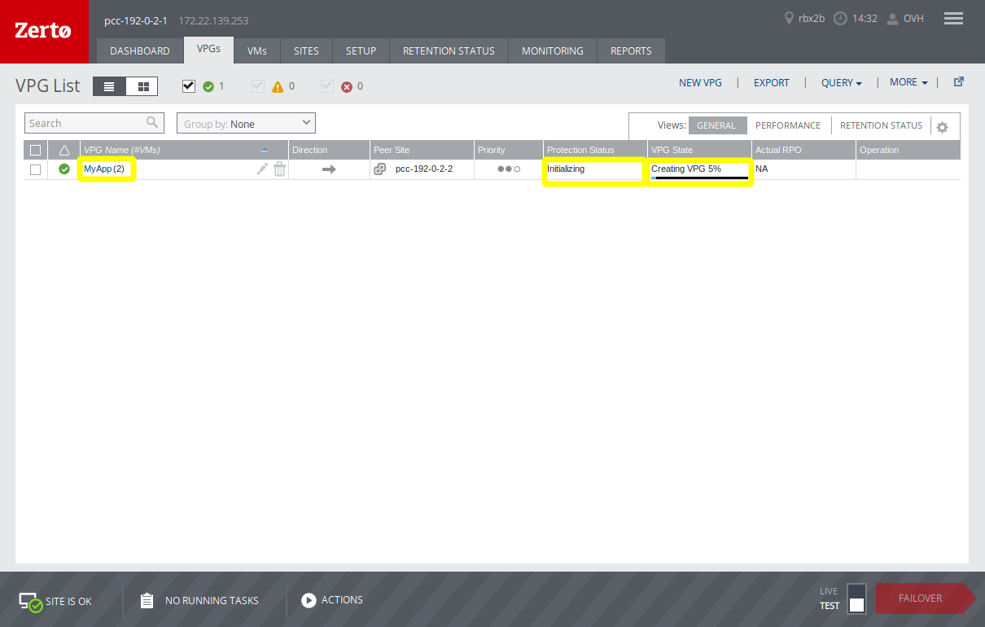This screenshot has width=985, height=627.
Task: Toggle the healthy VPGs filter checkbox
Action: (x=189, y=85)
